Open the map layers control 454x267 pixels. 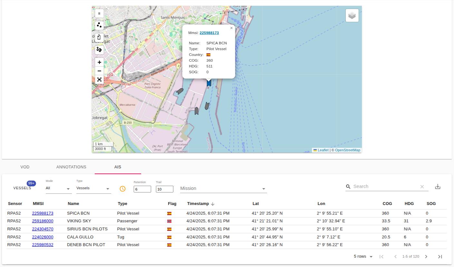coord(352,15)
